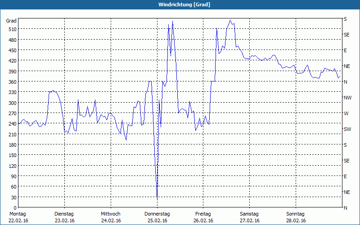
Task: Select the 180 y-axis value
Action: (x=13, y=145)
